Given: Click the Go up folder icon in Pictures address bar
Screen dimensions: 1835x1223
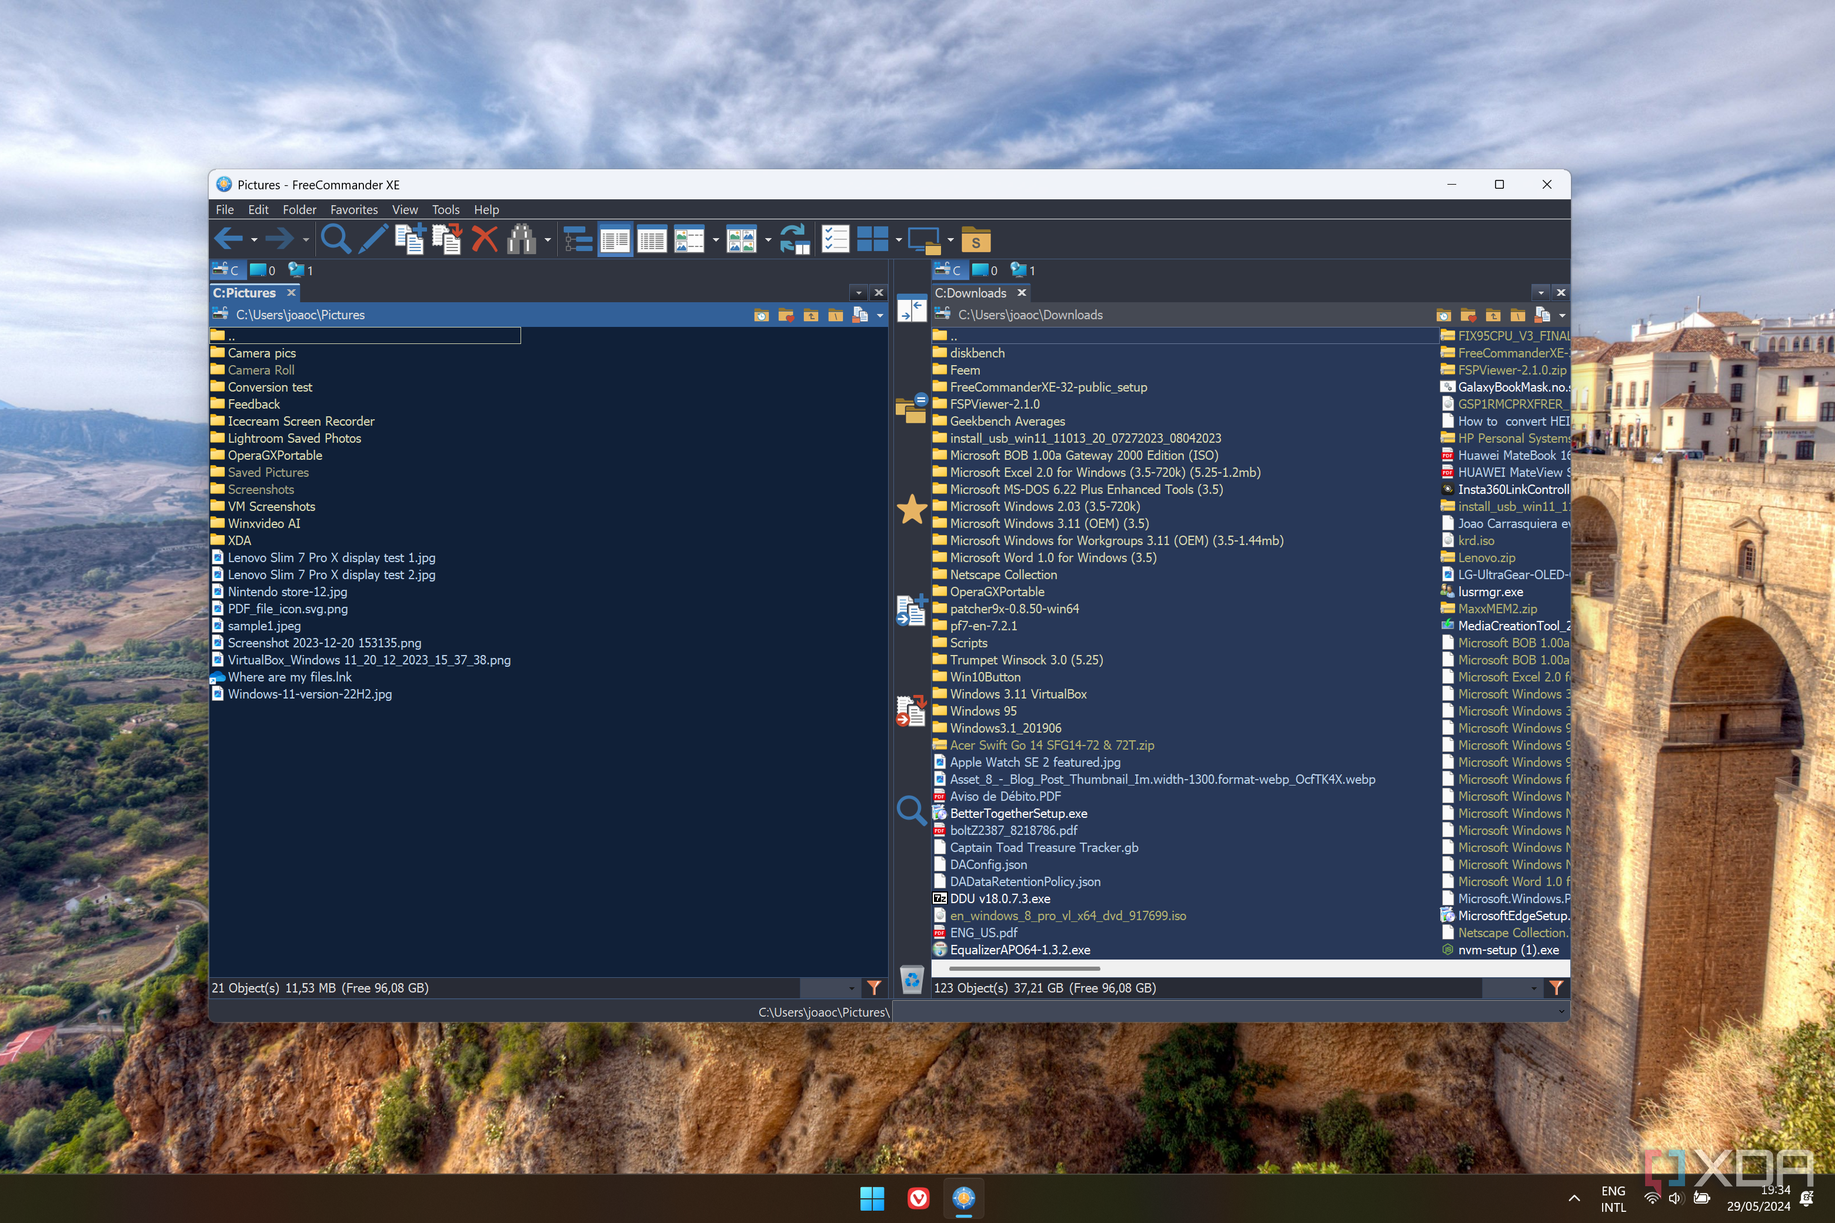Looking at the screenshot, I should 810,315.
